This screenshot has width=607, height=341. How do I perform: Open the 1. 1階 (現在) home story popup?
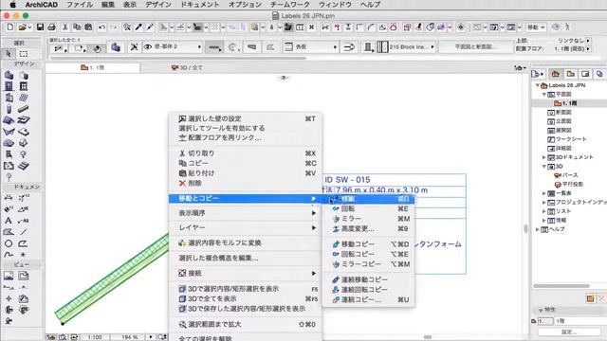coord(588,48)
